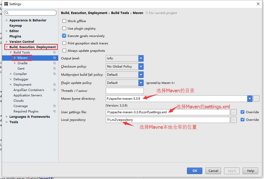Select Plugins in settings tree
Viewport: 264px width, 179px height.
pyautogui.click(x=15, y=36)
